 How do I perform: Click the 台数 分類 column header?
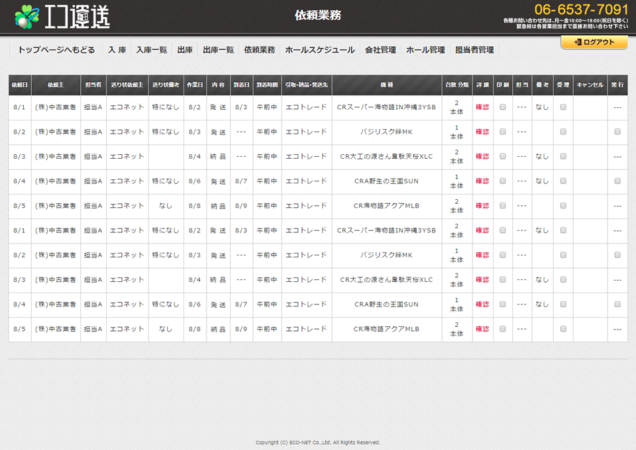457,85
